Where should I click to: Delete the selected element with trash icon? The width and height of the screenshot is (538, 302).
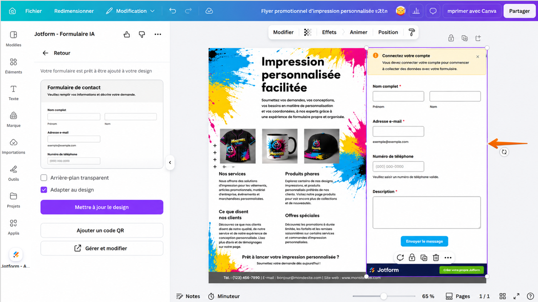point(436,258)
